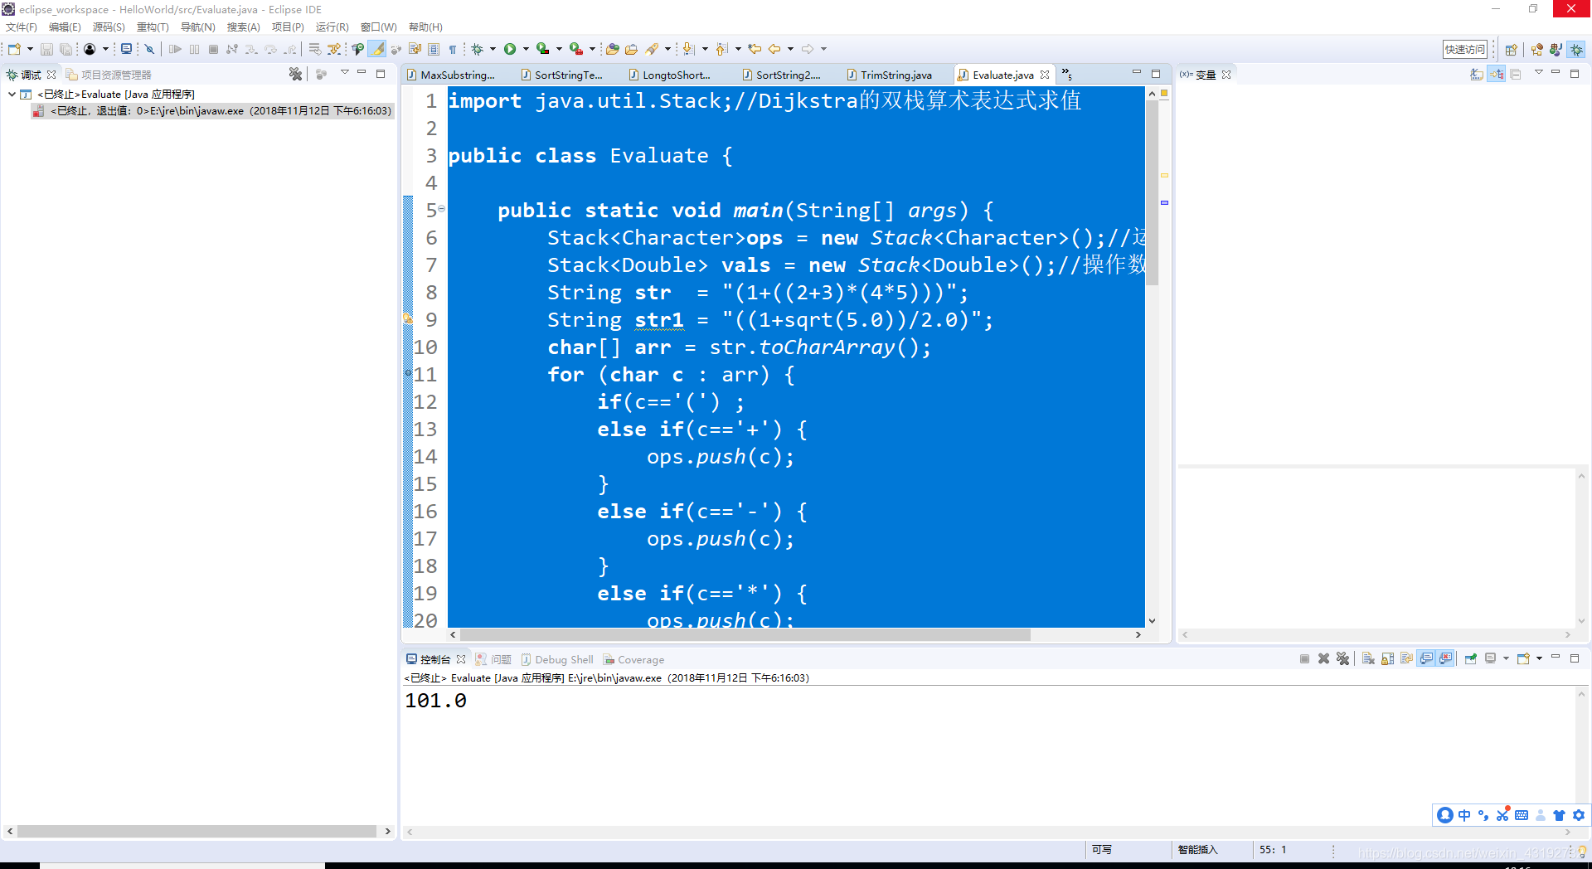The height and width of the screenshot is (869, 1592).
Task: Click Last Edit Location arrow icon
Action: tap(755, 50)
